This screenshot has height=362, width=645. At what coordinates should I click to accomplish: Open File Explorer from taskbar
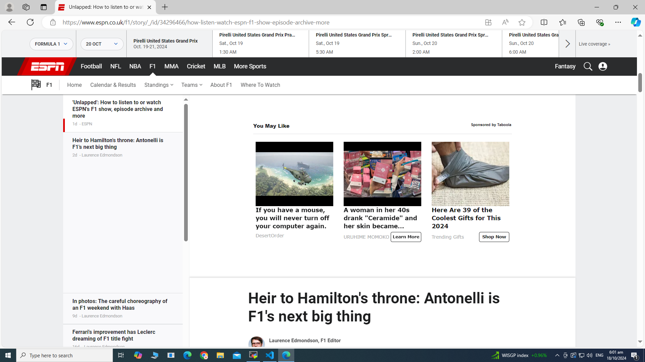point(220,355)
